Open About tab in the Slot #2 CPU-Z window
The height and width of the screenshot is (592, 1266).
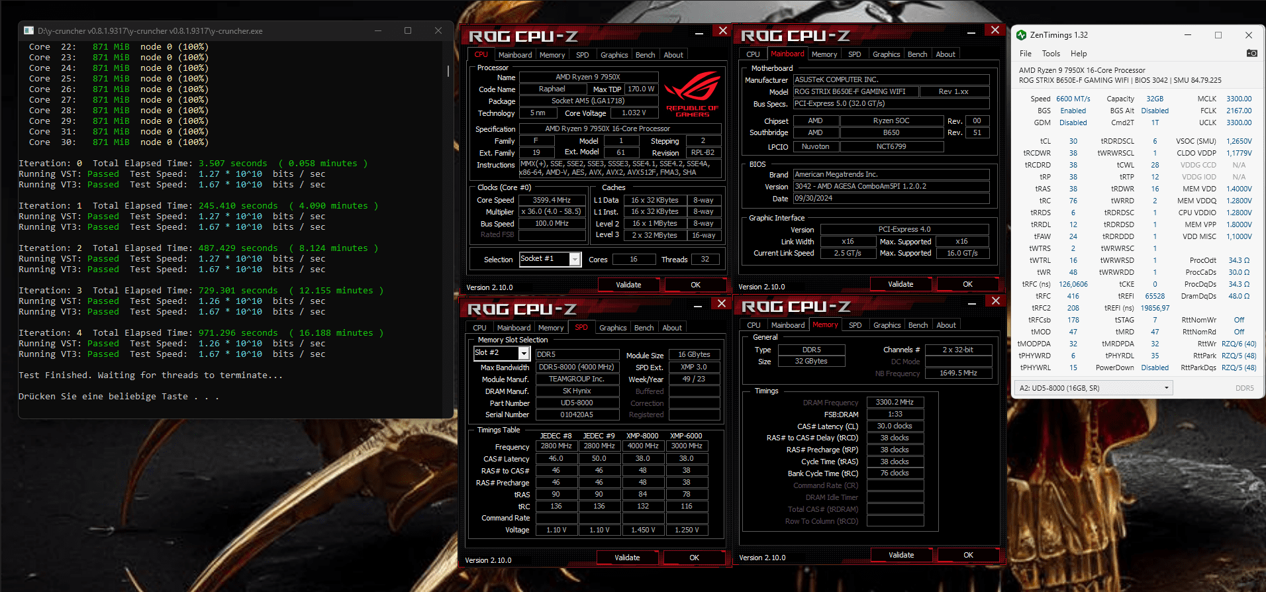(x=672, y=328)
